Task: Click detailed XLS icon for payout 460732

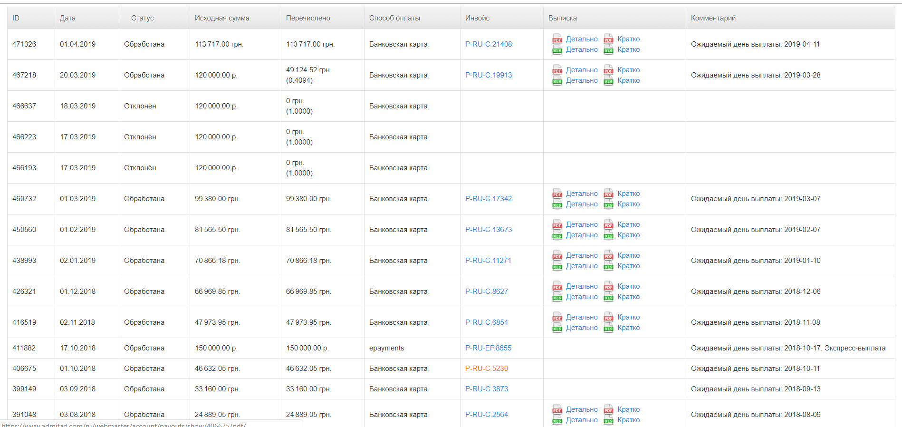Action: [557, 204]
